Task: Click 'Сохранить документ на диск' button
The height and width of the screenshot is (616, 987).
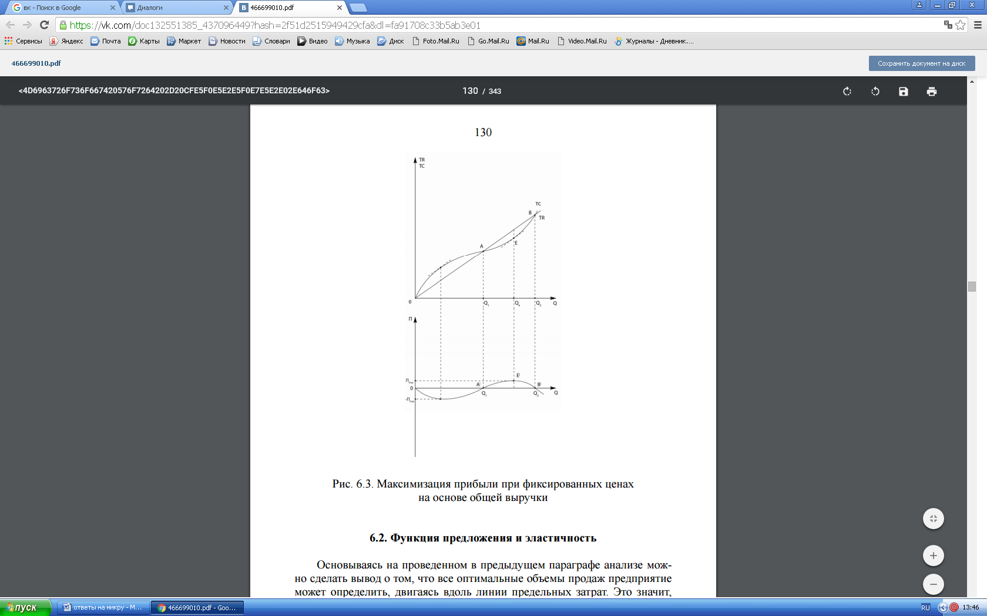Action: click(922, 63)
